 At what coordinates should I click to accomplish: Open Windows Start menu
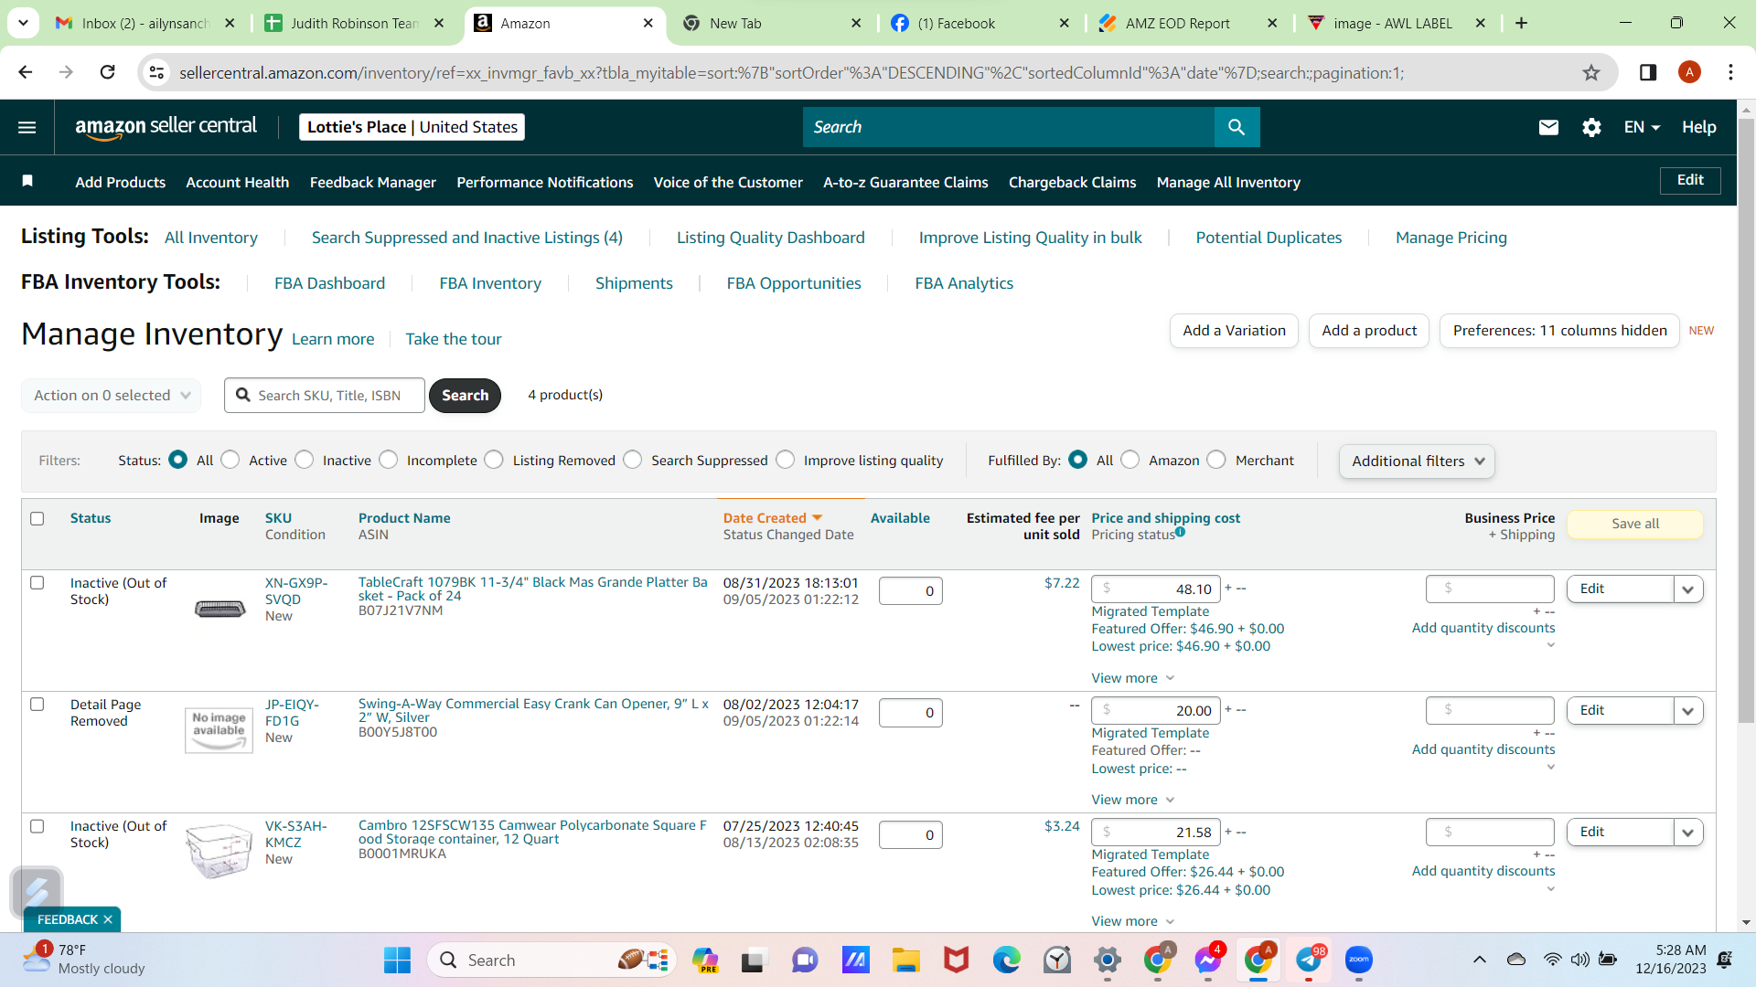(397, 960)
